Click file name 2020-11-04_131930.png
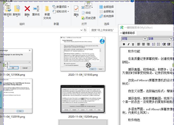 pyautogui.click(x=83, y=75)
